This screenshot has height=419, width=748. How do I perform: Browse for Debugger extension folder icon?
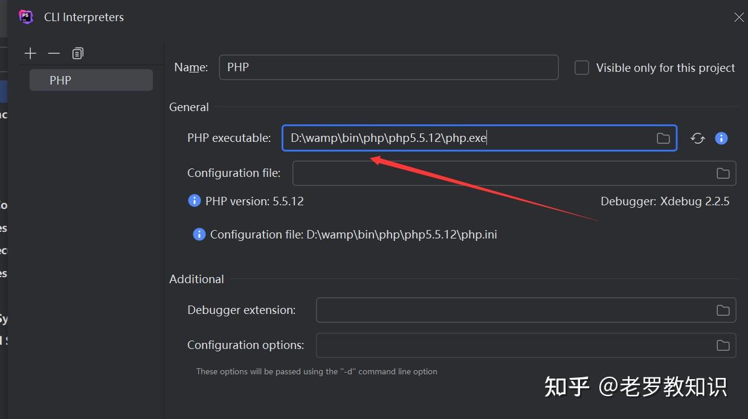tap(723, 310)
